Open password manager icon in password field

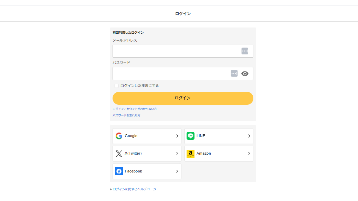tap(234, 74)
